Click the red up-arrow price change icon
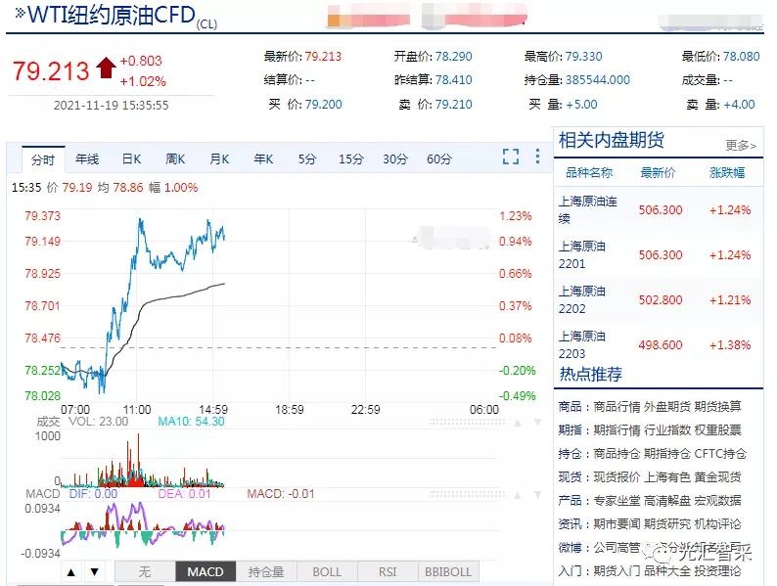777x586 pixels. [x=106, y=69]
